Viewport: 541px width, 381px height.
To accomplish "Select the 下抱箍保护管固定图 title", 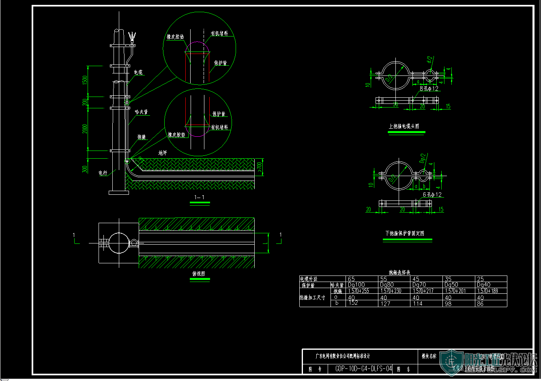I will point(405,233).
